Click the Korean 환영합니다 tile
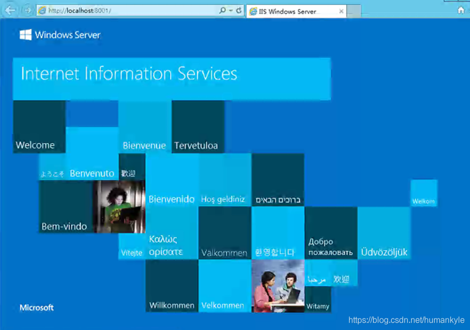The width and height of the screenshot is (470, 330). pyautogui.click(x=278, y=233)
